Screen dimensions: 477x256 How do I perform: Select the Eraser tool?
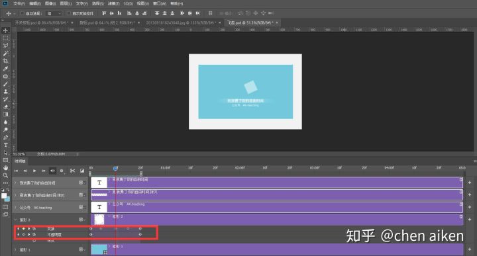(x=5, y=107)
